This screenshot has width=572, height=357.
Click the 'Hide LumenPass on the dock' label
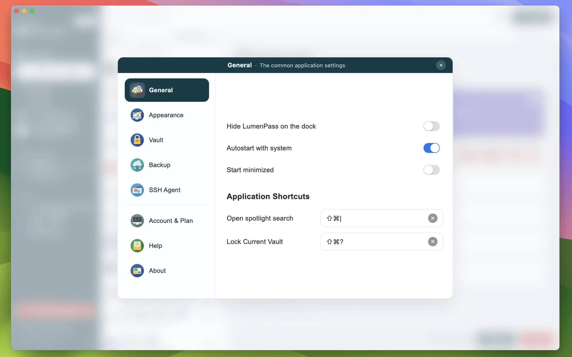271,126
